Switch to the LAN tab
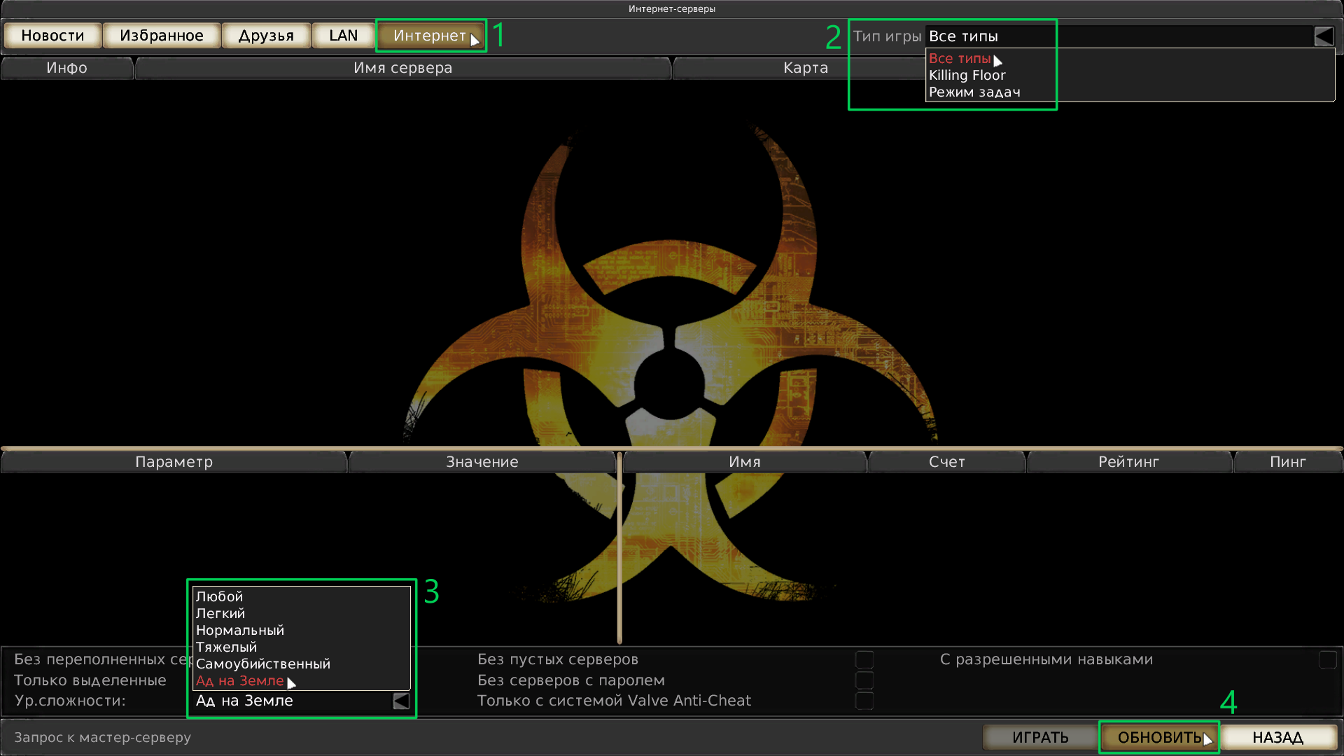Screen dimensions: 1344x756 [x=343, y=36]
